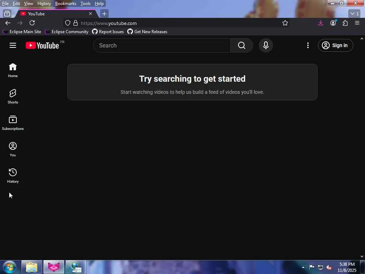This screenshot has width=365, height=274.
Task: Click the pink browser taskbar icon
Action: [54, 267]
